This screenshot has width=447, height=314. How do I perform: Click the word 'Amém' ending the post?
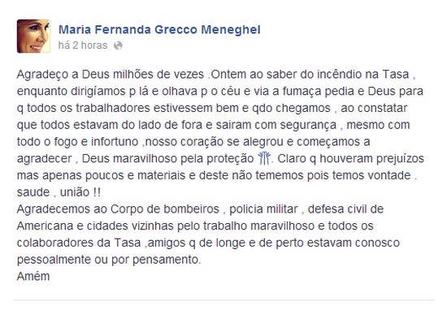pyautogui.click(x=33, y=276)
